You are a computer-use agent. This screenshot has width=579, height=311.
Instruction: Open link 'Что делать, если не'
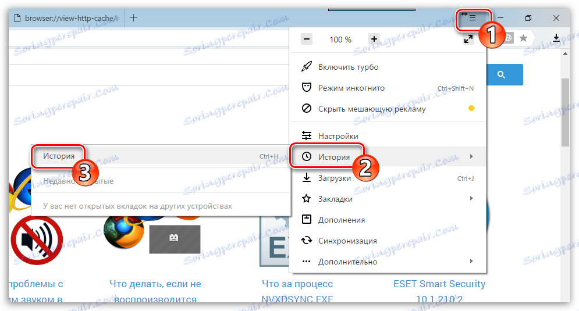pyautogui.click(x=155, y=284)
